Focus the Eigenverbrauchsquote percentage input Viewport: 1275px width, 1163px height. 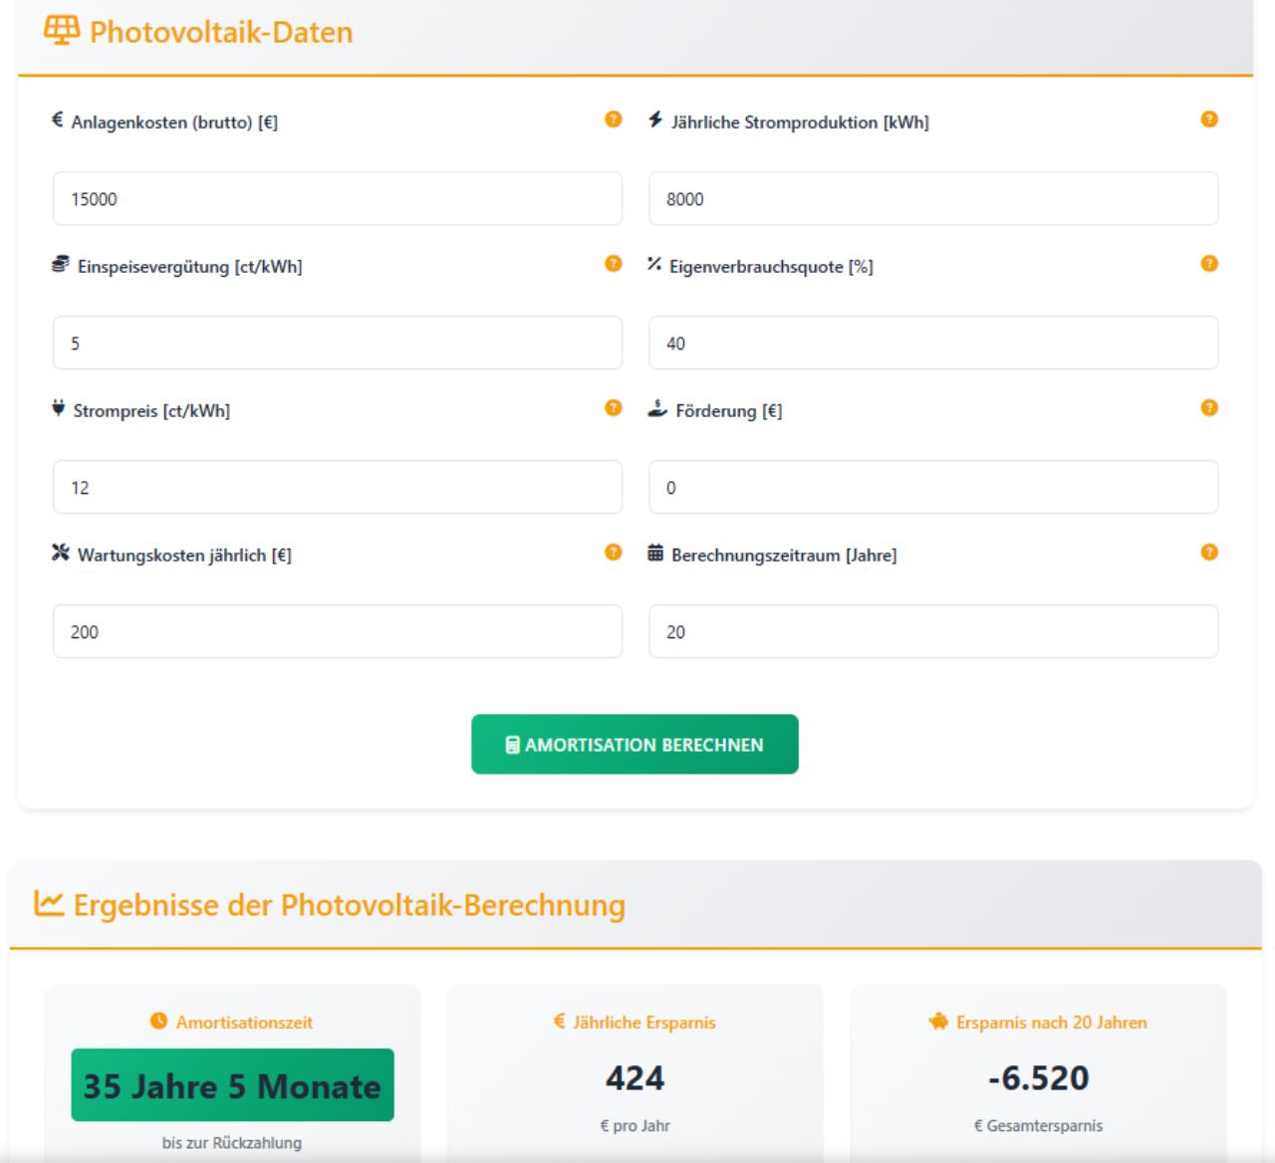tap(932, 344)
